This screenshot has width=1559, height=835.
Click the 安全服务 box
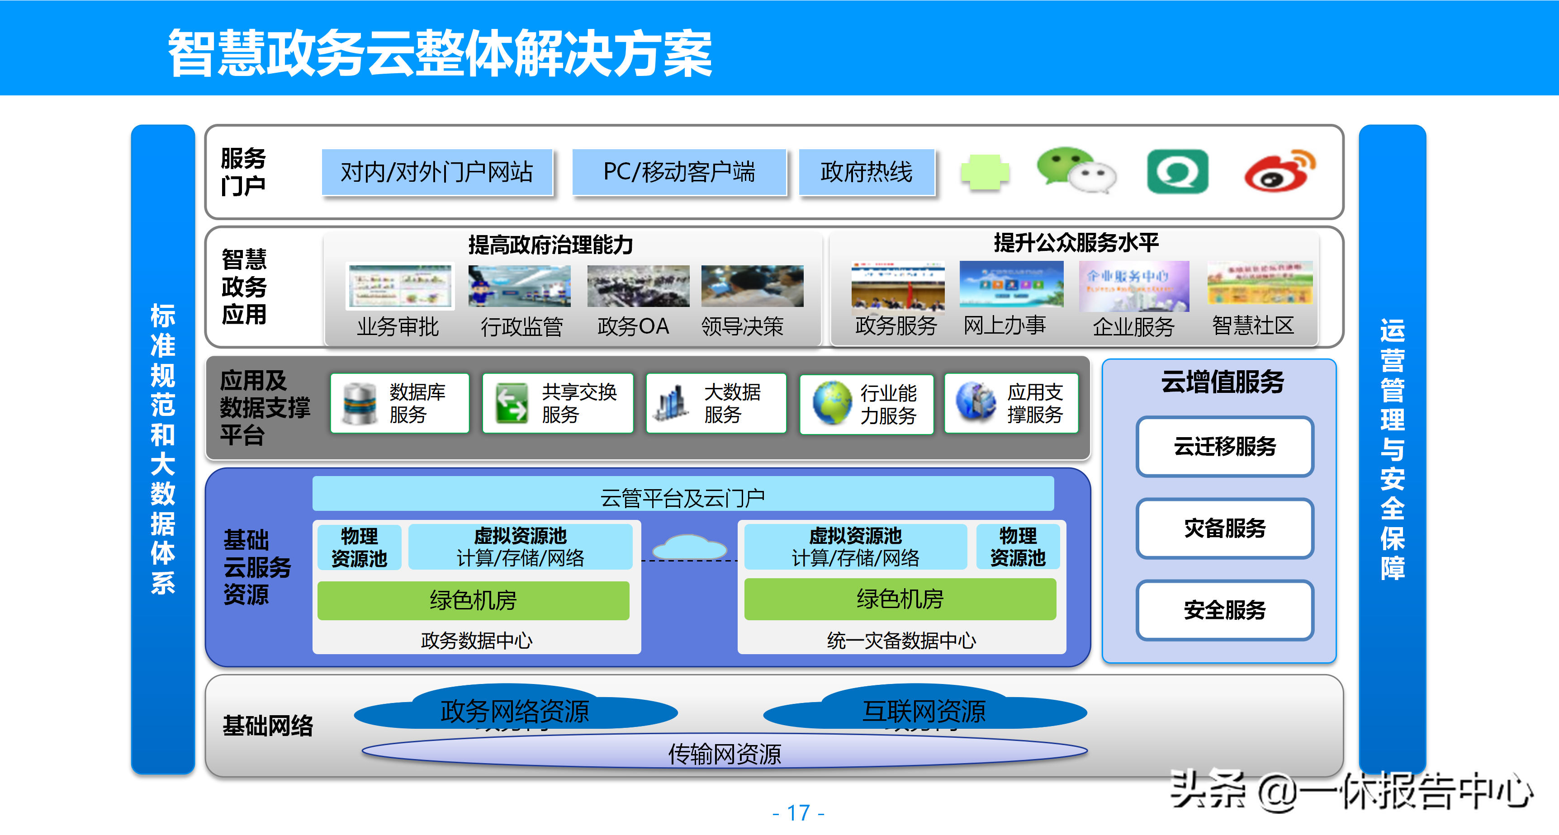click(1224, 610)
